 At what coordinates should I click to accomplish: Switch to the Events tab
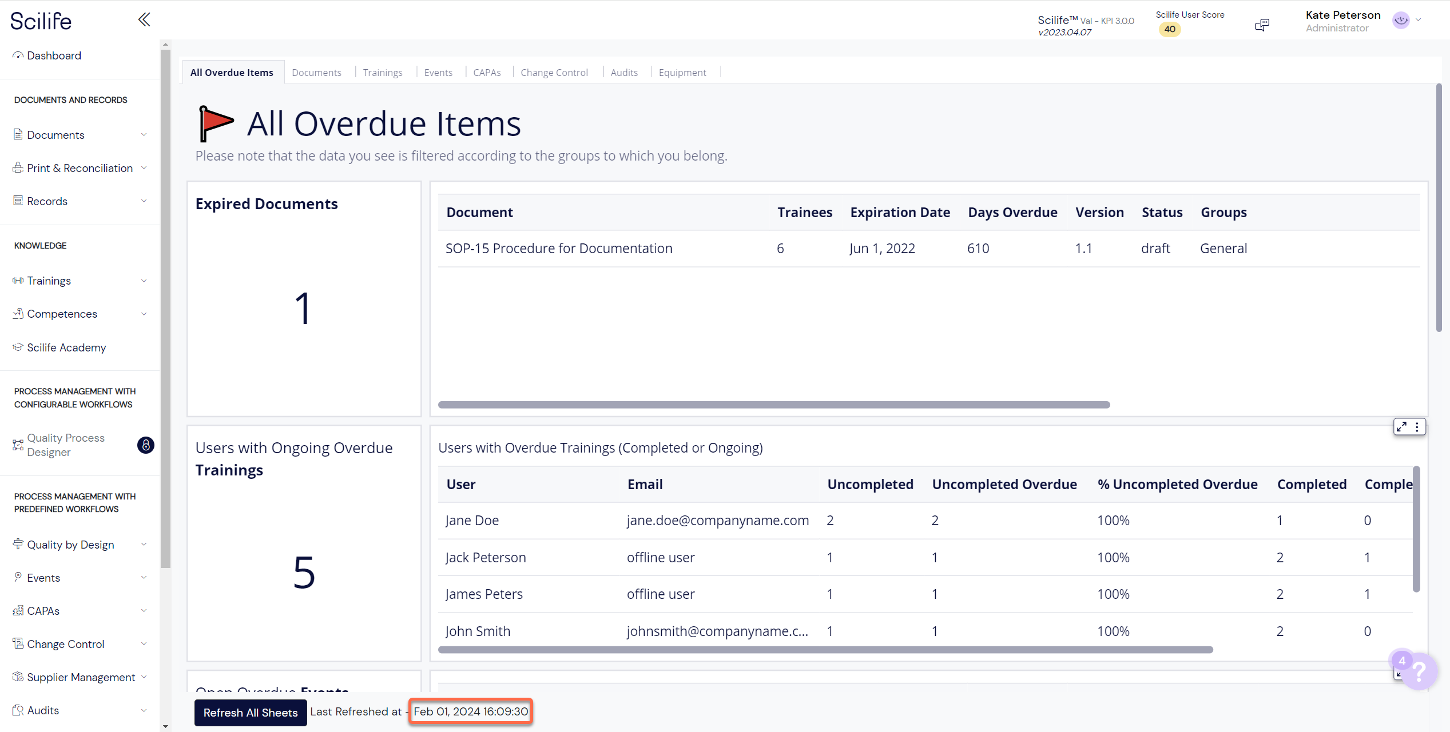coord(438,73)
